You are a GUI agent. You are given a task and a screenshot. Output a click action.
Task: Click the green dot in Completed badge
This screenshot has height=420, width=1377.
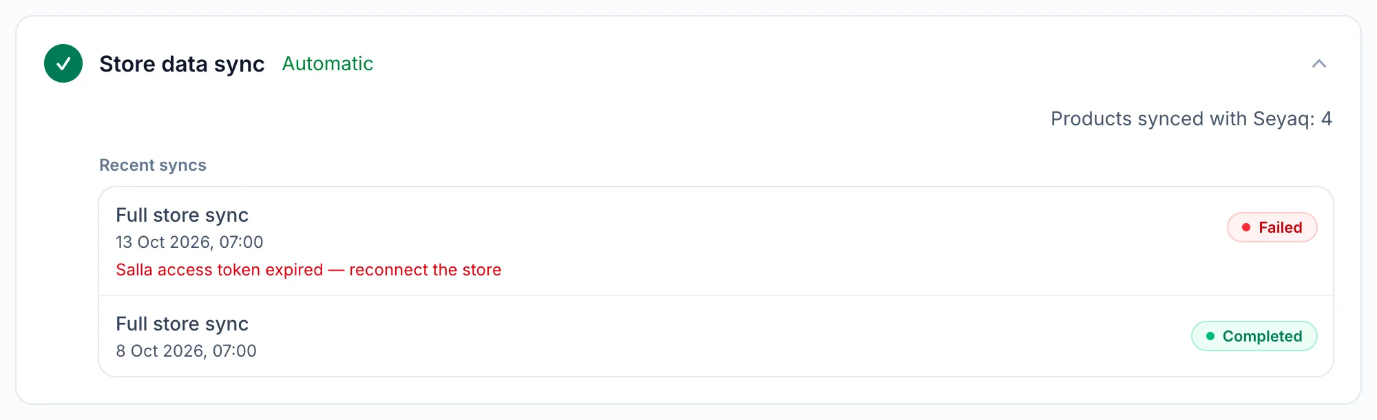[1210, 336]
